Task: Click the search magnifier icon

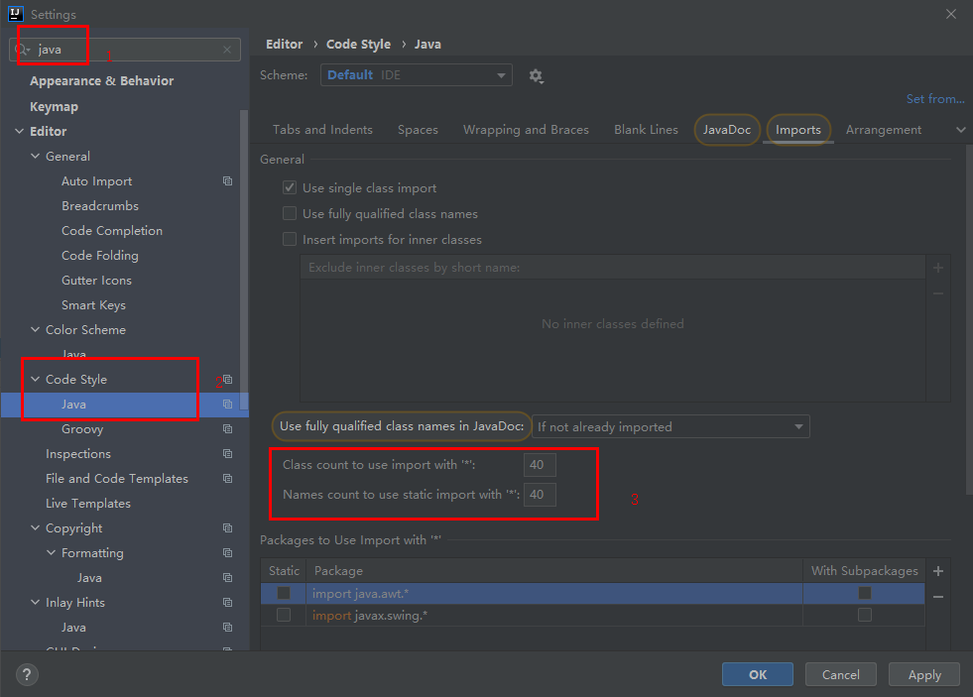Action: [x=22, y=50]
